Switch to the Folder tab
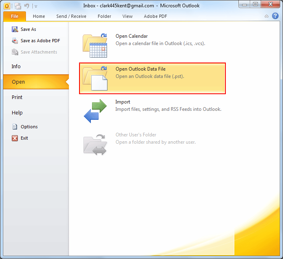 pyautogui.click(x=104, y=16)
